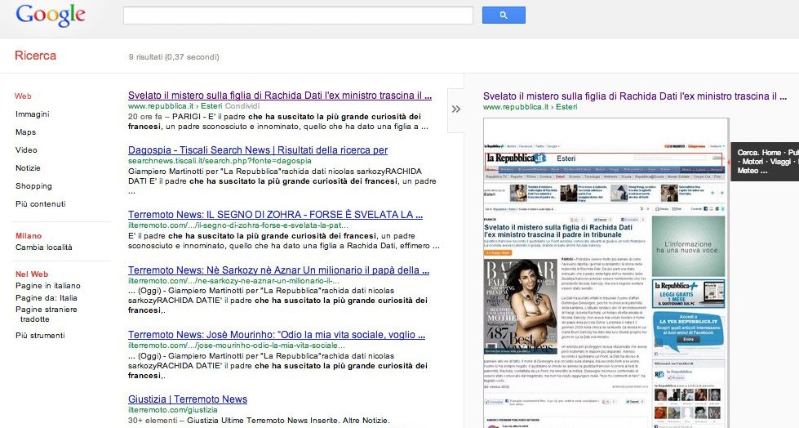The width and height of the screenshot is (799, 428).
Task: Select Pagine straniere tradotte filter
Action: [46, 314]
